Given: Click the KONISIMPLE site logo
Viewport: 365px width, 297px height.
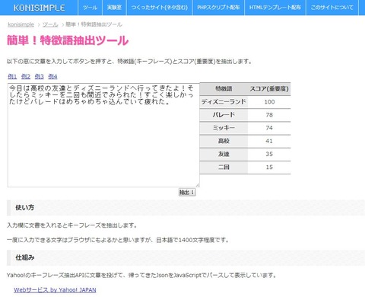Looking at the screenshot, I should coord(39,8).
